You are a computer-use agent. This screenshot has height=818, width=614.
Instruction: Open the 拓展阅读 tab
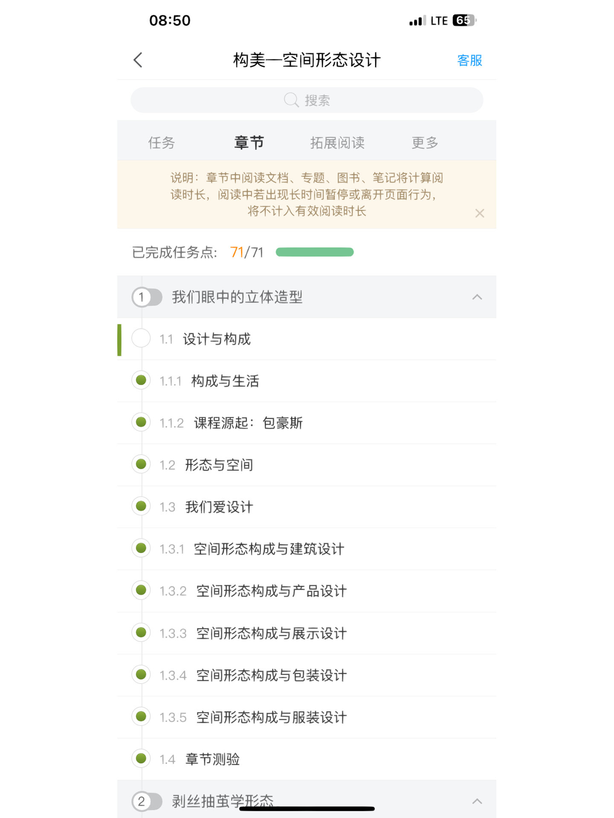(x=337, y=143)
